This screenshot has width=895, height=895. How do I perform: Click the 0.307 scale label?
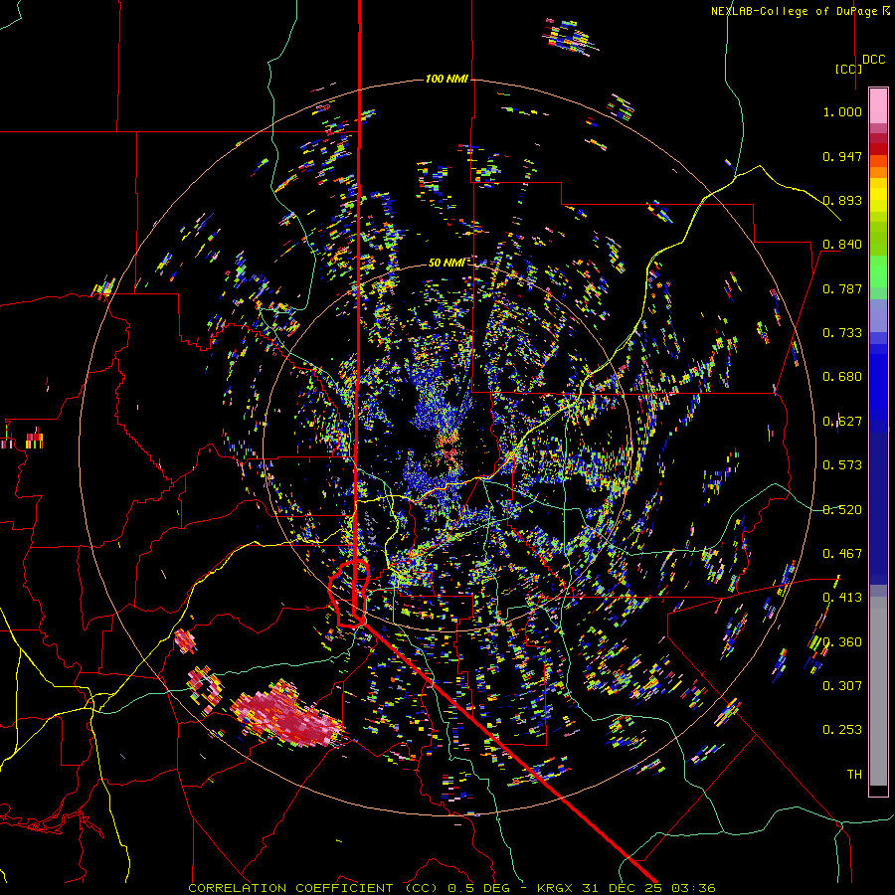(842, 685)
